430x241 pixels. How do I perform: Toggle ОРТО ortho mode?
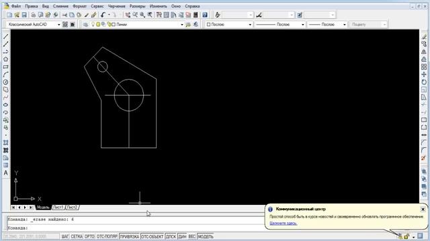tap(89, 236)
